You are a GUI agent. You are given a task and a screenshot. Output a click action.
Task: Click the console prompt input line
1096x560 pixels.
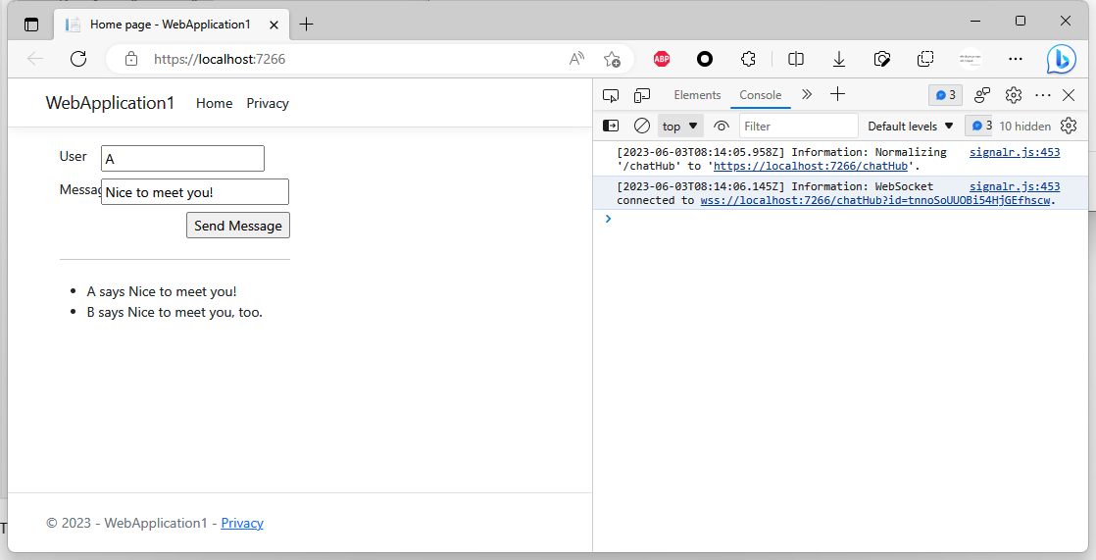pyautogui.click(x=846, y=219)
